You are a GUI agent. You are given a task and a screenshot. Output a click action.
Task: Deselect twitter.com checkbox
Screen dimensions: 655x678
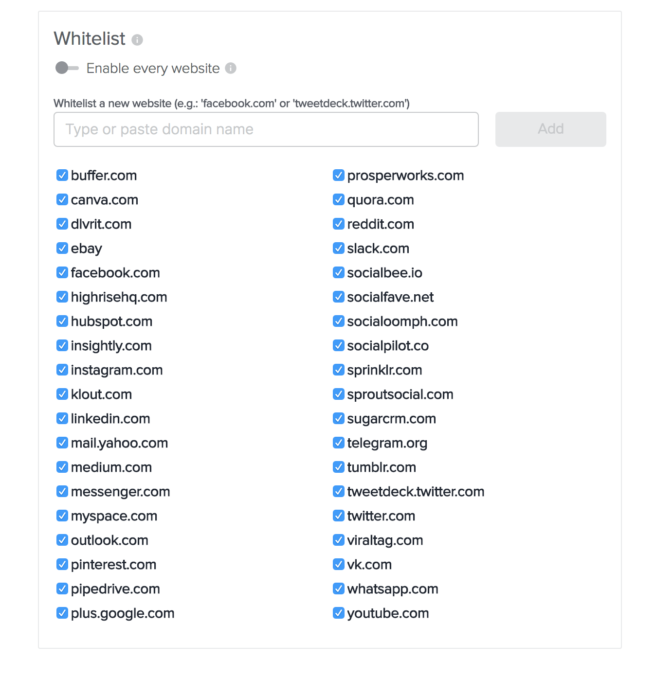[x=339, y=516]
